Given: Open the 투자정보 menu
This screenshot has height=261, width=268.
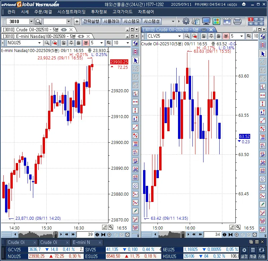Looking at the screenshot, I should (x=99, y=12).
